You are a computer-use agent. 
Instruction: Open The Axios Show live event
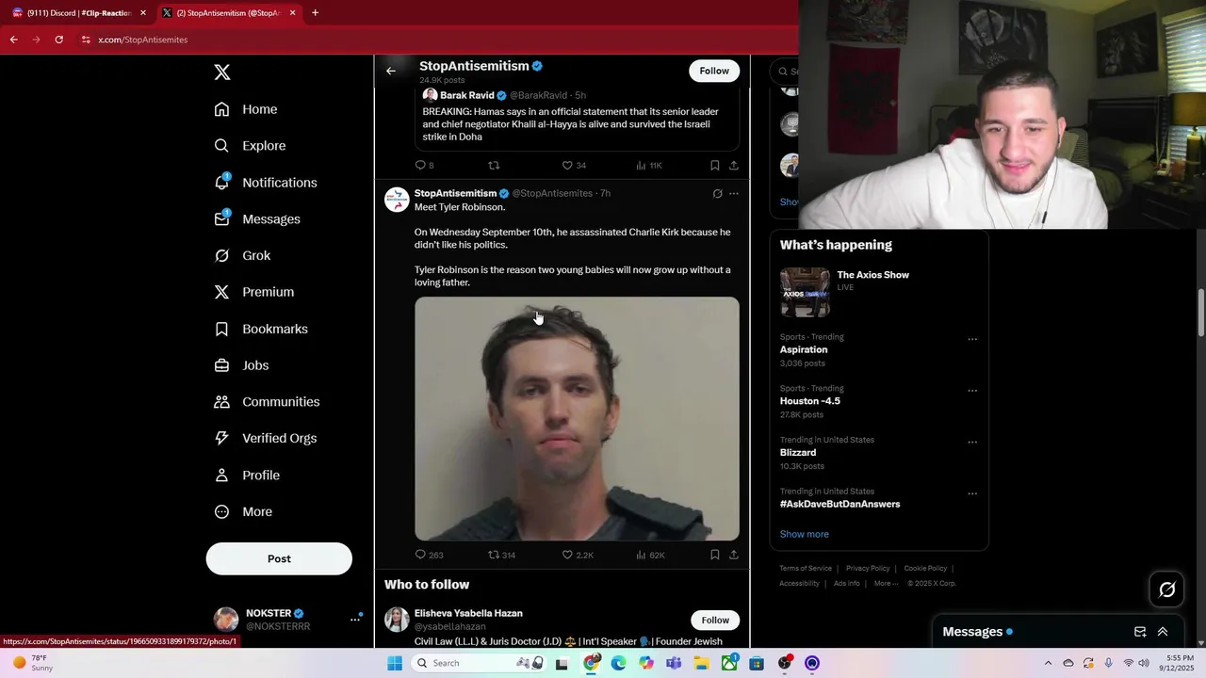click(879, 291)
